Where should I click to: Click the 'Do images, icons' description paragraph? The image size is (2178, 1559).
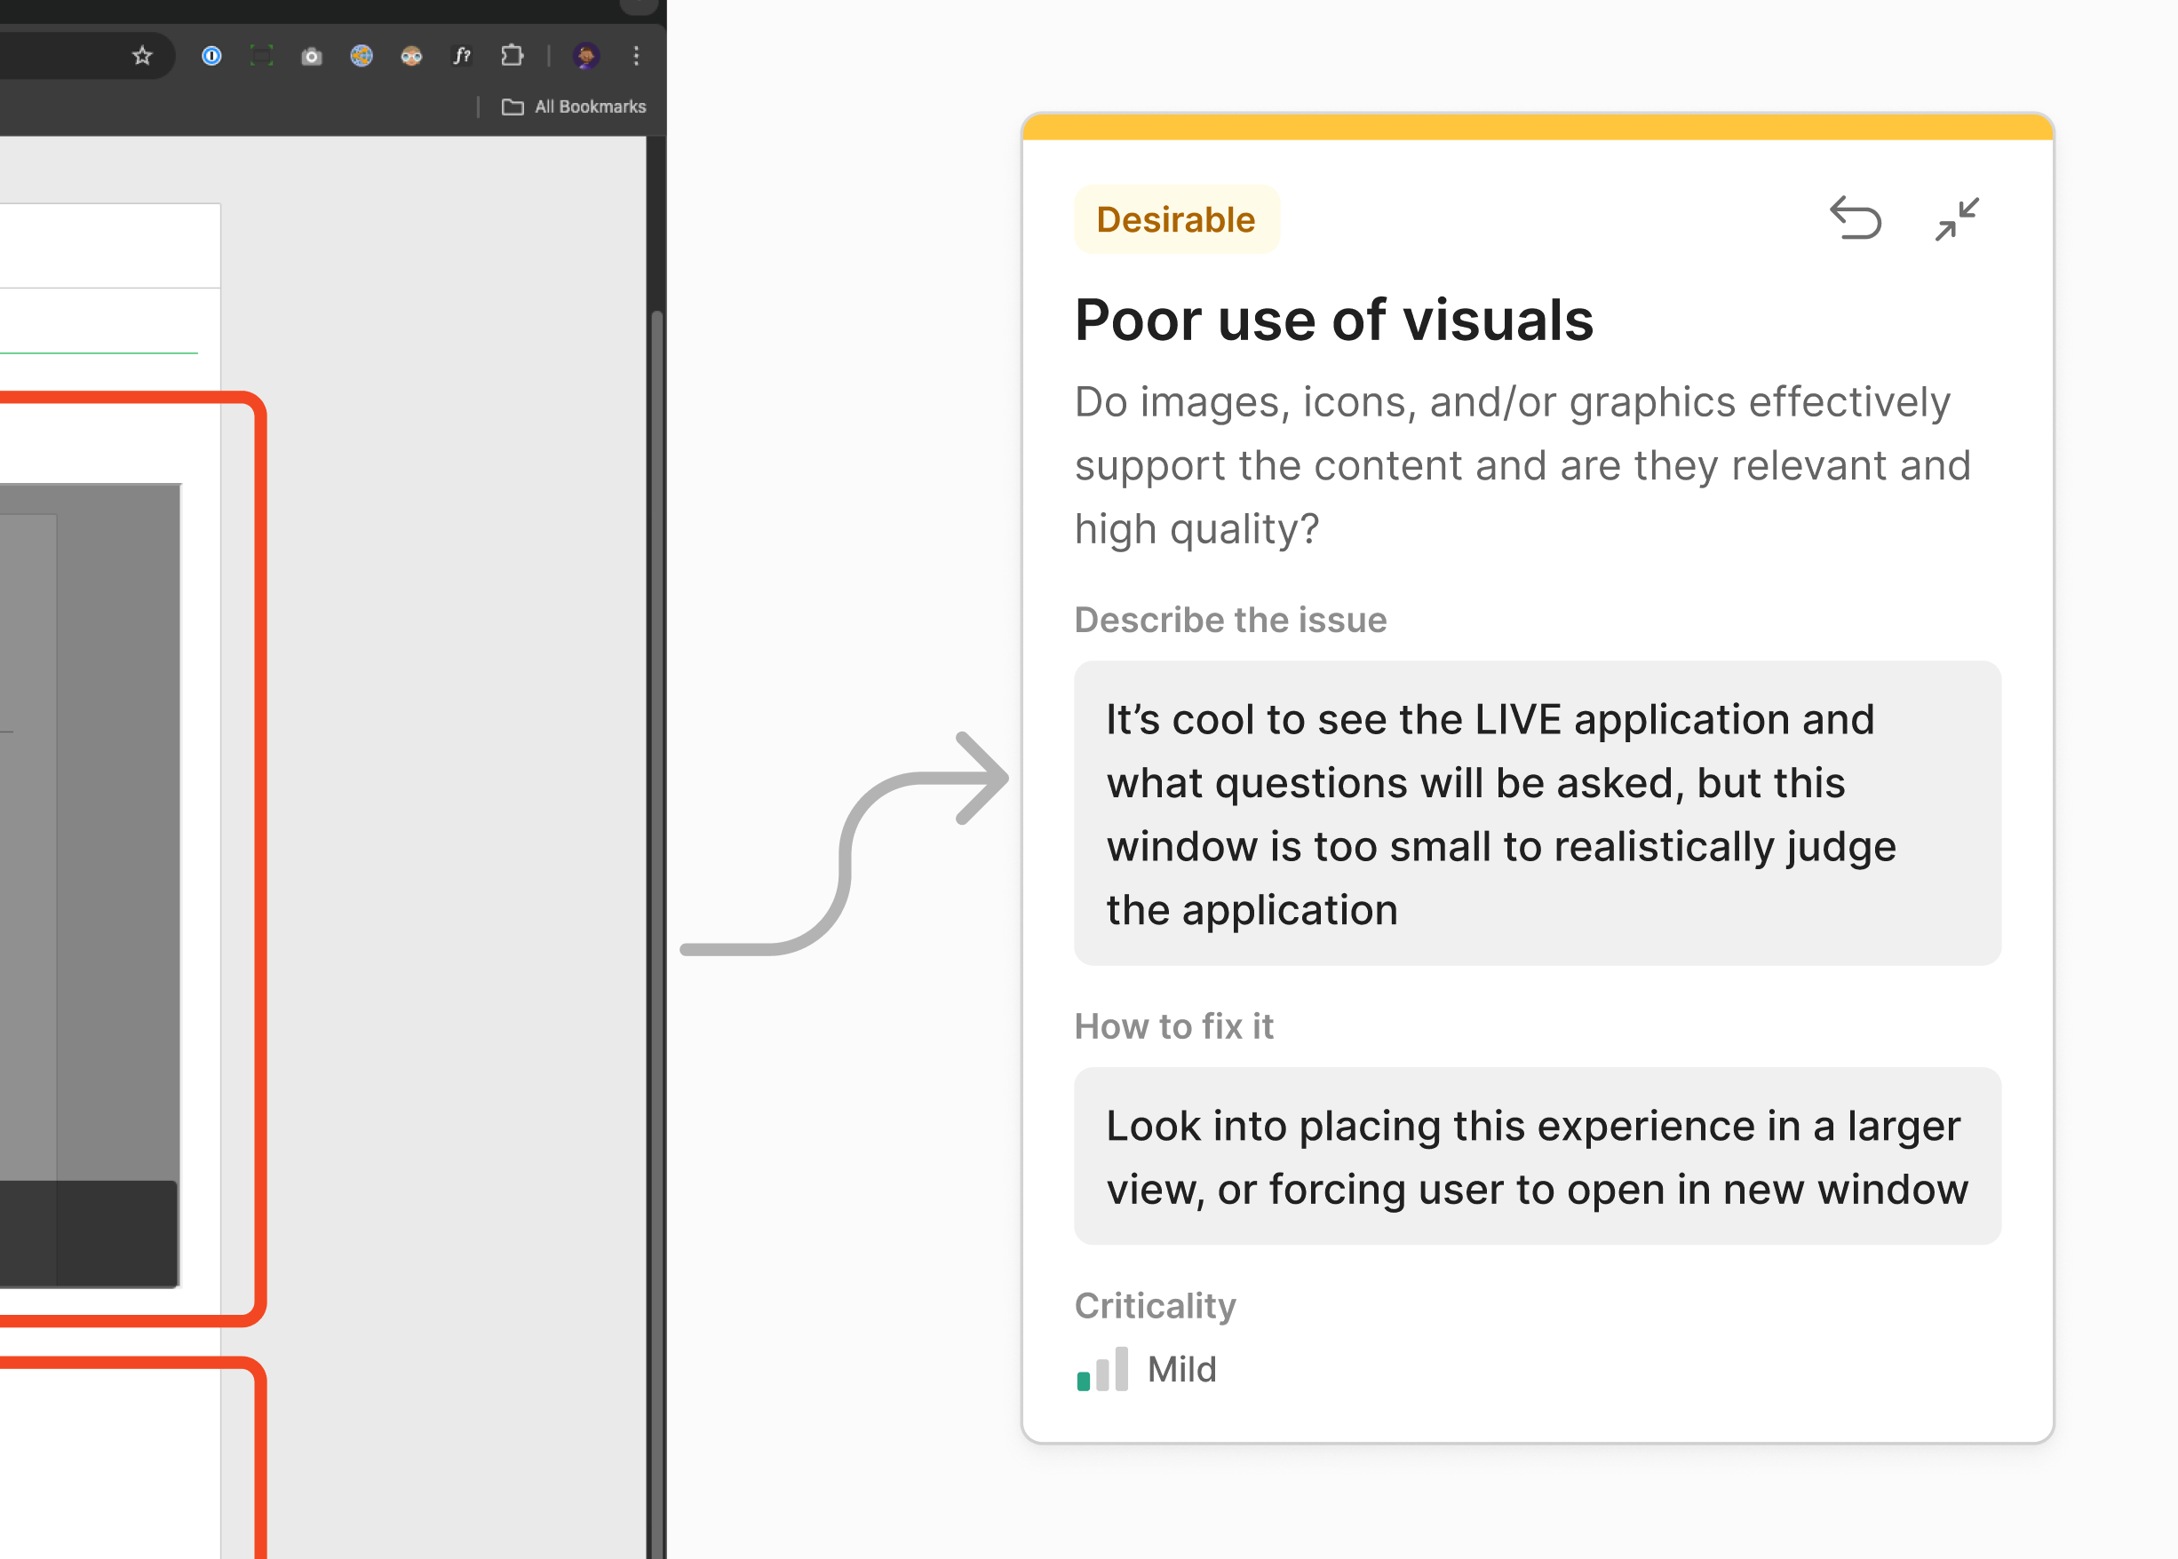click(x=1523, y=465)
